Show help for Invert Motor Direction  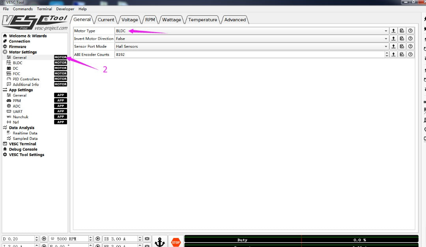coord(410,39)
